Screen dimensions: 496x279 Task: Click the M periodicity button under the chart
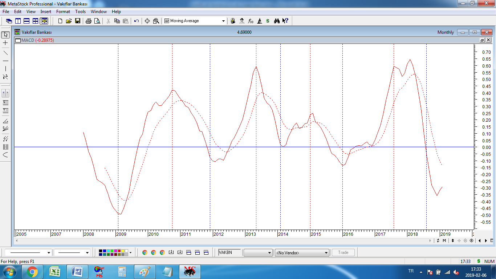[x=444, y=240]
